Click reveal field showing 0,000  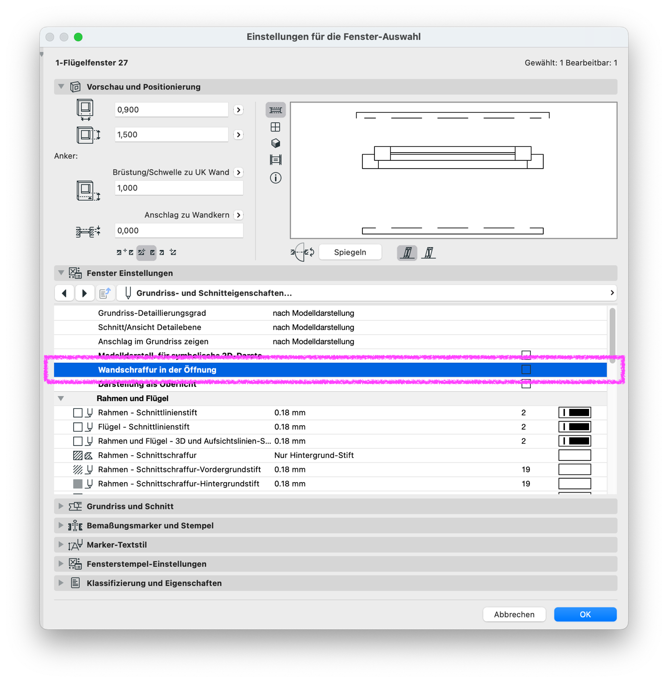coord(179,231)
